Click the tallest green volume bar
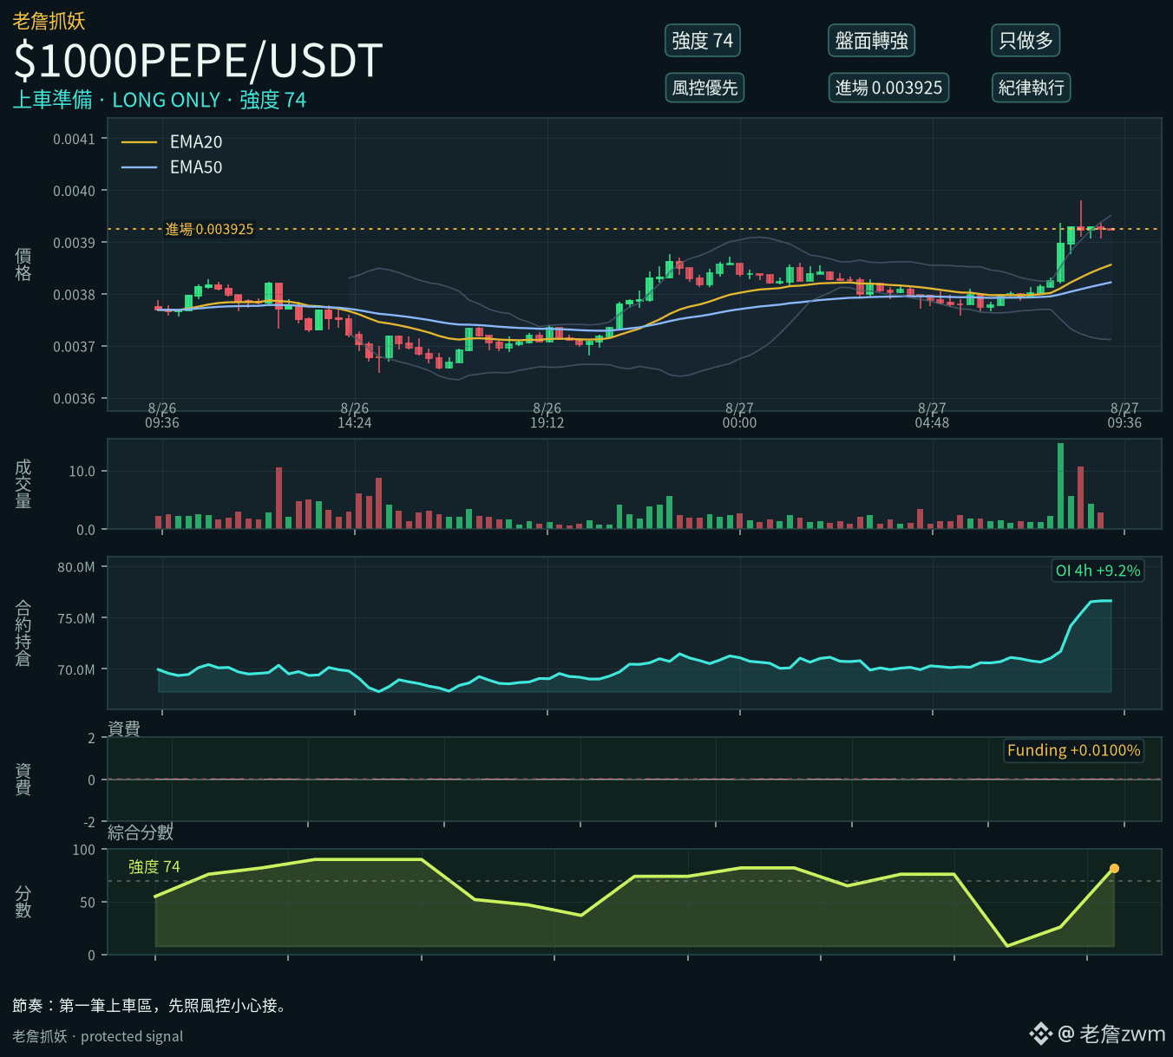This screenshot has width=1173, height=1057. pos(1060,486)
